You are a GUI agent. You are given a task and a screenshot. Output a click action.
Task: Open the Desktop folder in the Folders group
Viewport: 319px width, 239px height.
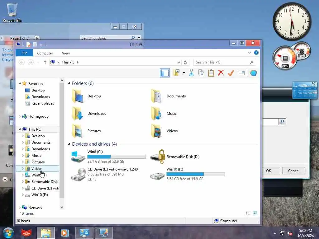(x=87, y=96)
